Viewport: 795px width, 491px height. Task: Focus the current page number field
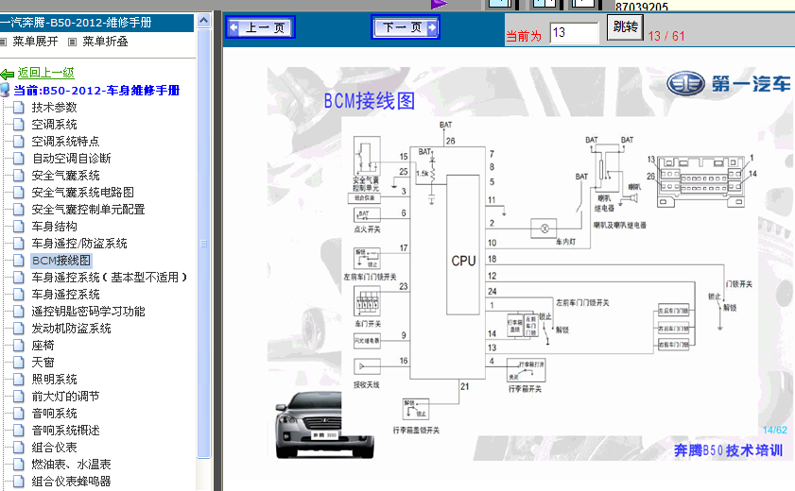(x=574, y=33)
